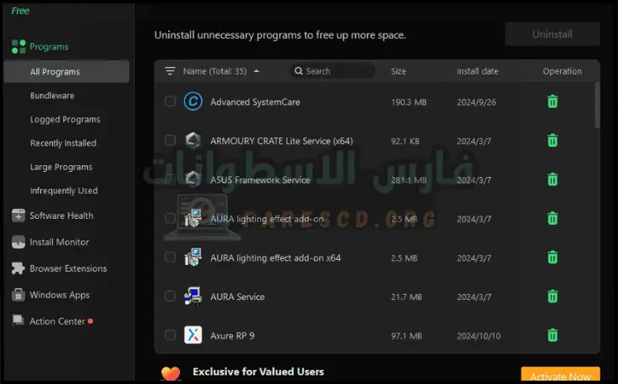Viewport: 618px width, 384px height.
Task: Open the Browser Extensions section
Action: (x=68, y=268)
